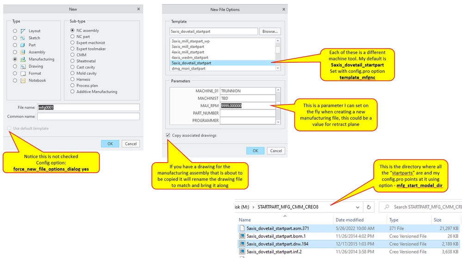This screenshot has height=258, width=462.
Task: Sort files by Date modified column
Action: 350,220
